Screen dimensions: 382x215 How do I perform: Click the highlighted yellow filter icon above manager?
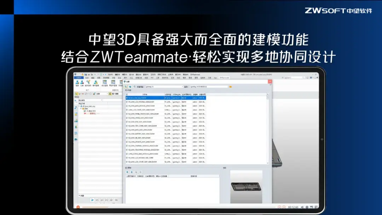click(x=76, y=94)
